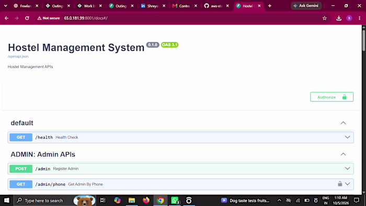Click the GET badge on /admin/phone
Viewport: 366px width, 206px height.
coord(21,184)
